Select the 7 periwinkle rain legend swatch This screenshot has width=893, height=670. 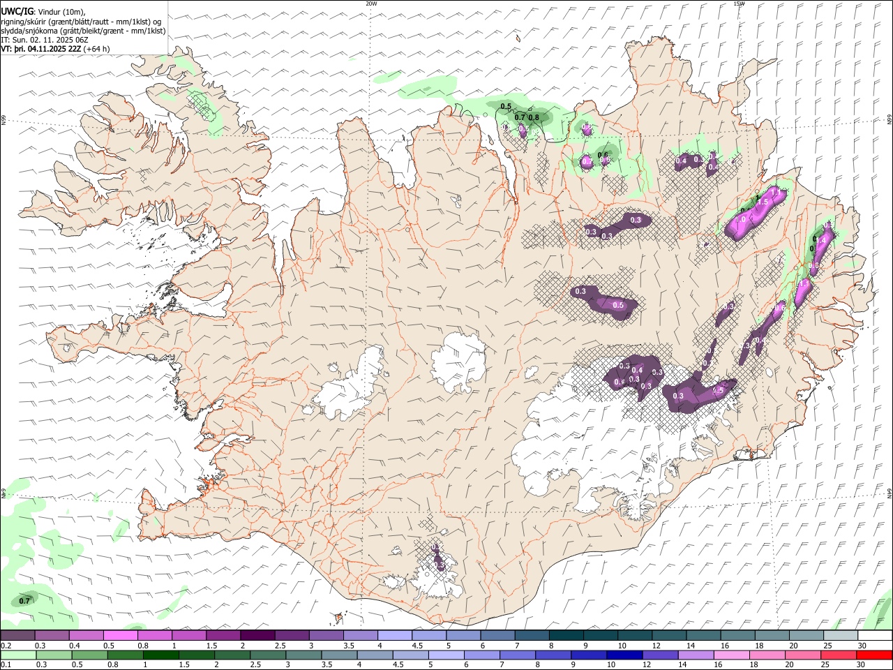[x=518, y=655]
